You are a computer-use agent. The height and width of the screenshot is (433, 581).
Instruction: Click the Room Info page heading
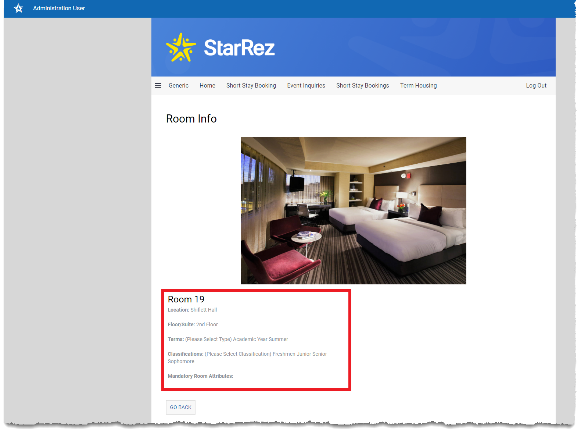pos(191,119)
